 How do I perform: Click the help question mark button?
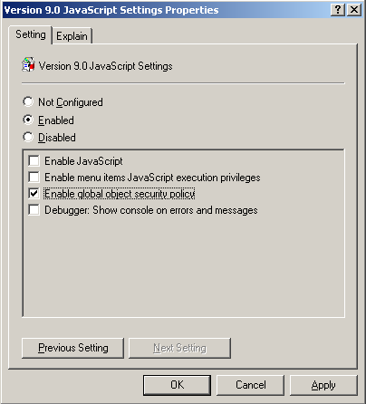(338, 10)
